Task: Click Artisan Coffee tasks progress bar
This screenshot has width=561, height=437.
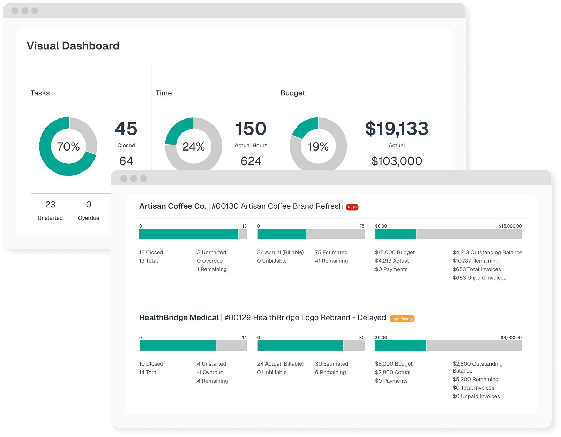Action: [193, 234]
